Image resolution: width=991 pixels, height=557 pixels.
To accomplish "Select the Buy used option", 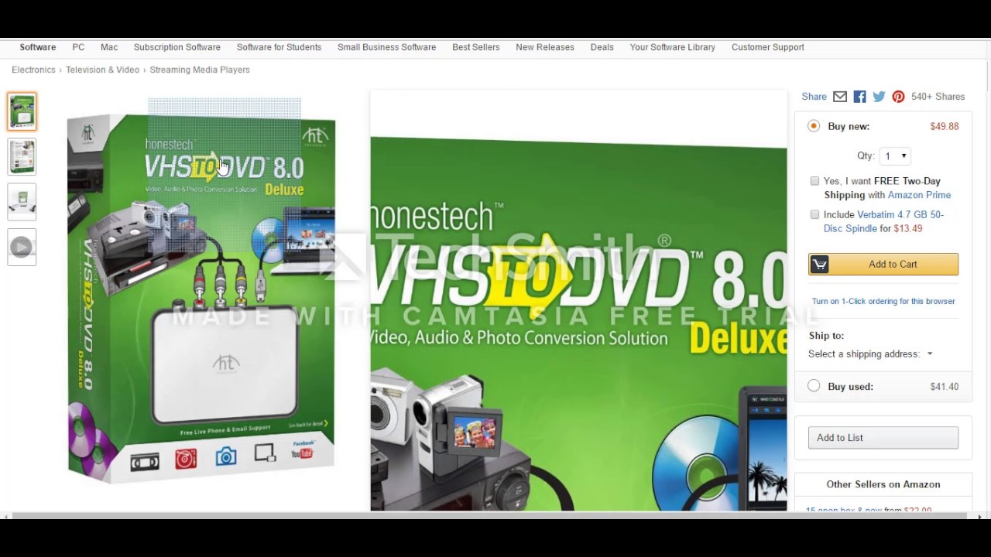I will click(x=814, y=386).
